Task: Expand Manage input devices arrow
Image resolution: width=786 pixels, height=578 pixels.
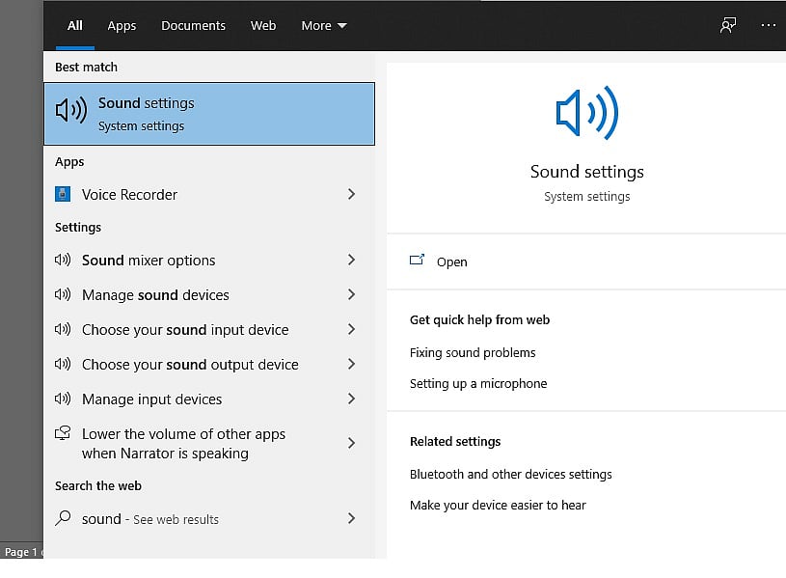Action: (351, 399)
